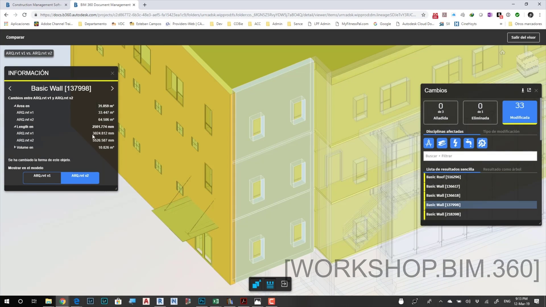Expand the 'Volume en' row
This screenshot has width=546, height=307.
point(15,147)
